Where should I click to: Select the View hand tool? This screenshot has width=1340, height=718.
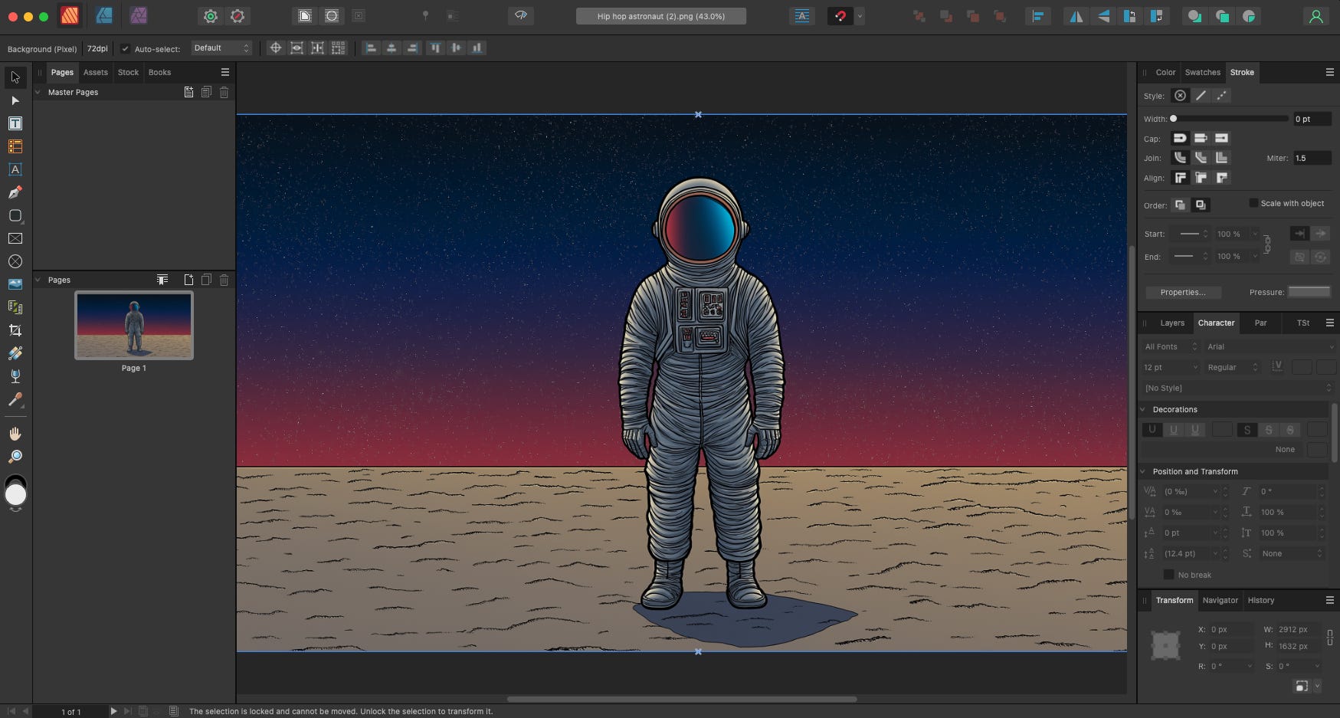pyautogui.click(x=15, y=434)
